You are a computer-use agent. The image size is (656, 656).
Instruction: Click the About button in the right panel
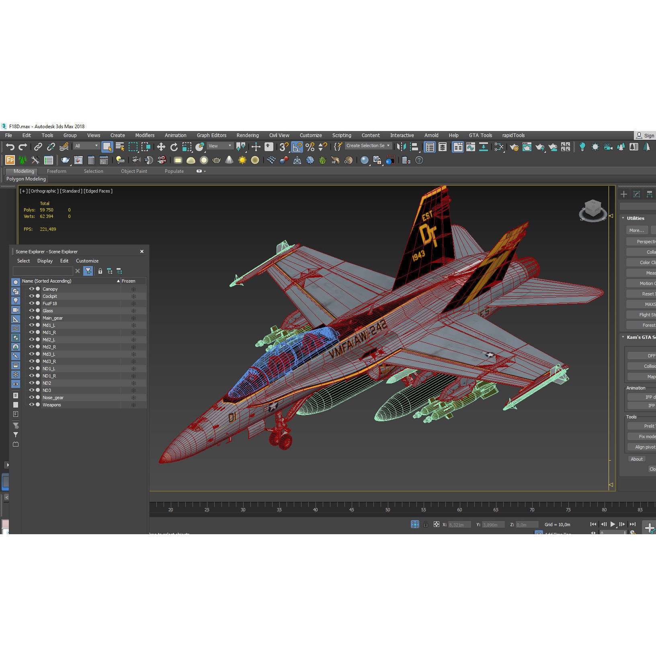[x=636, y=459]
